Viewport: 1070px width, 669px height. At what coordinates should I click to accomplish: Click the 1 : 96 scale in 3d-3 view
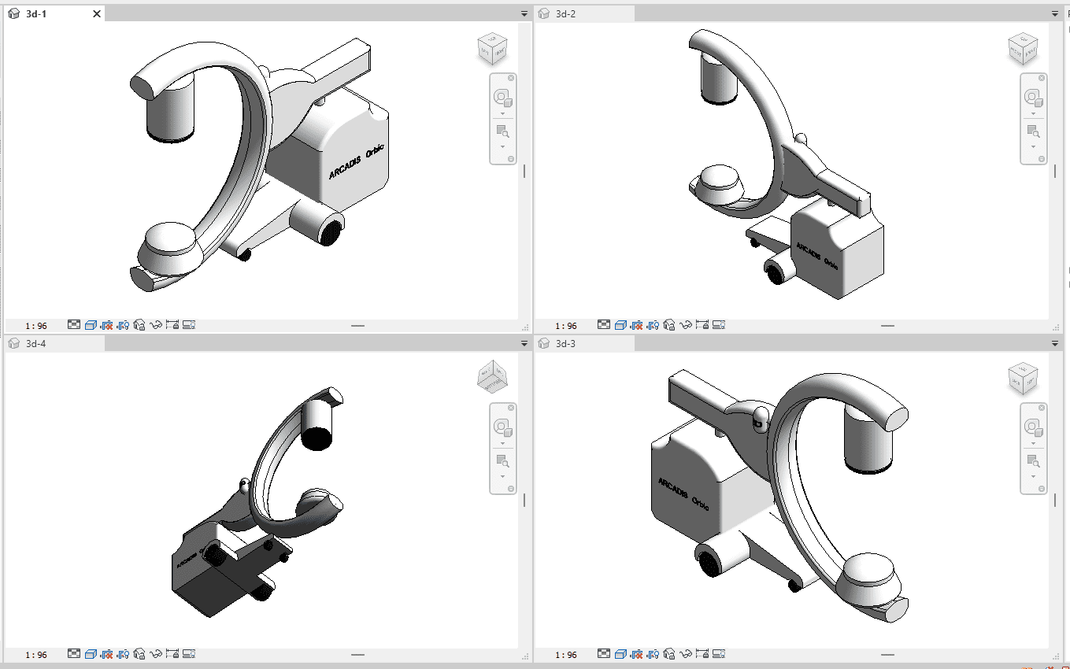pyautogui.click(x=566, y=655)
